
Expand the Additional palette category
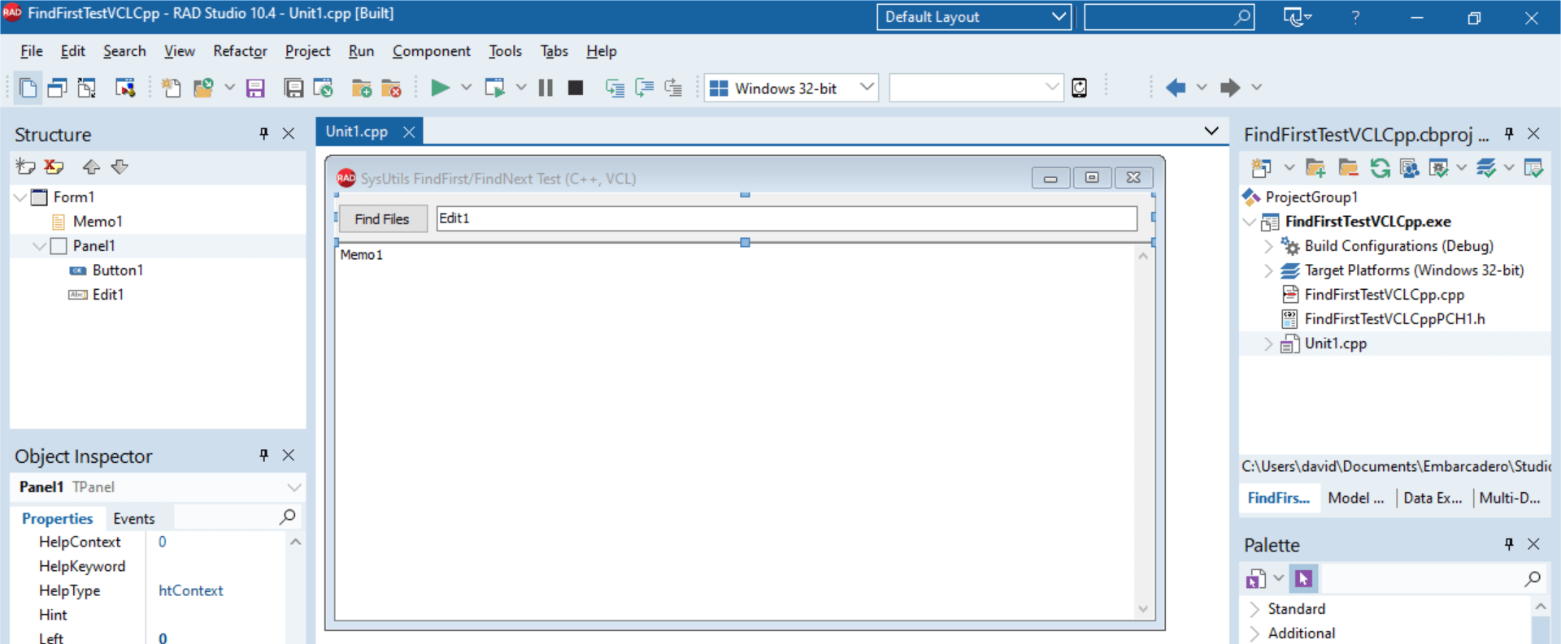coord(1254,633)
